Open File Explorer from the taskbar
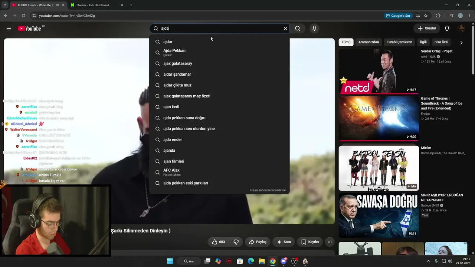475x267 pixels. pyautogui.click(x=262, y=261)
